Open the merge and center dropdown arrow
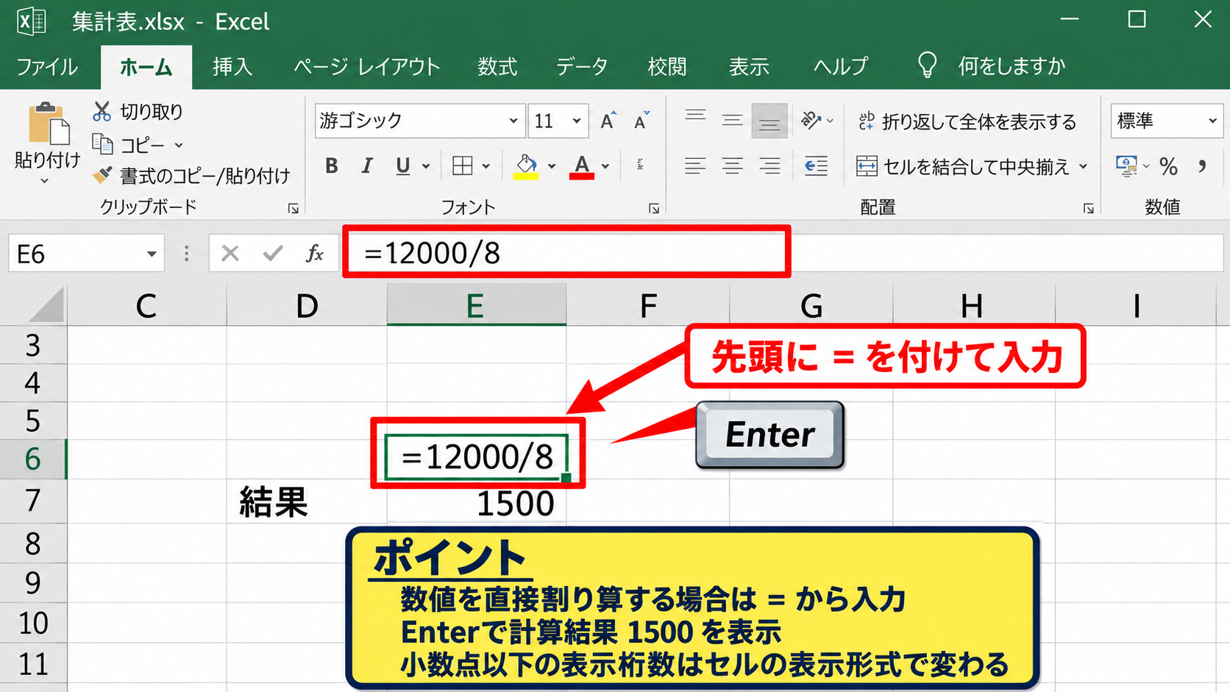 click(1083, 166)
